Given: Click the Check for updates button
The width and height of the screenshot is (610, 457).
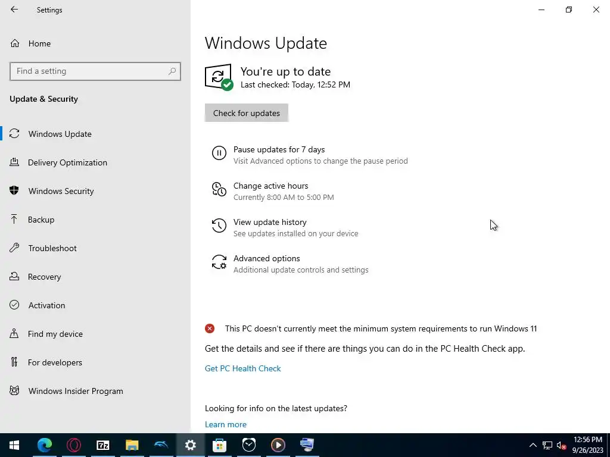Looking at the screenshot, I should pos(246,112).
